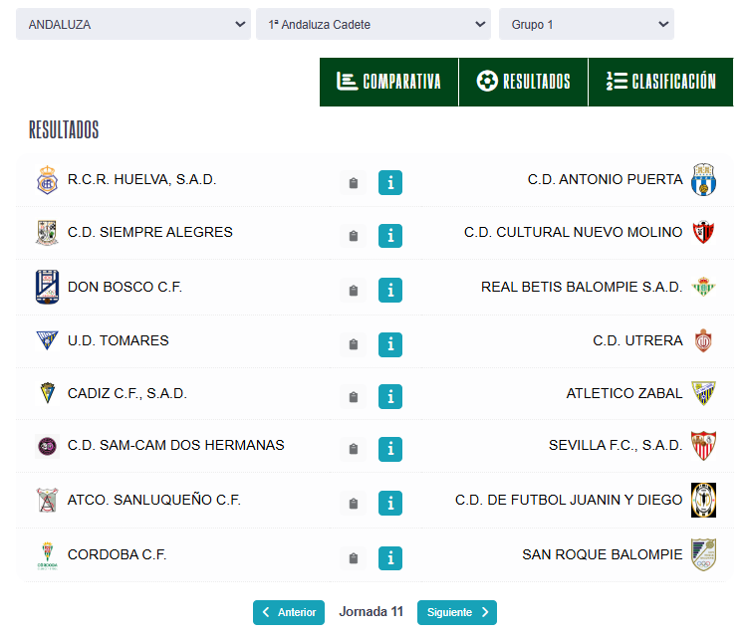Viewport: 748px width, 636px height.
Task: Click the clipboard report icon for Cadiz C.F. match
Action: point(353,397)
